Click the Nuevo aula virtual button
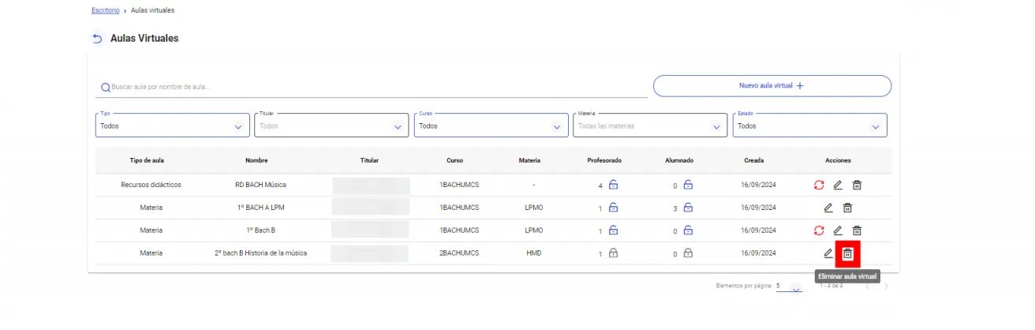Viewport: 1035px width, 330px height. pos(772,86)
